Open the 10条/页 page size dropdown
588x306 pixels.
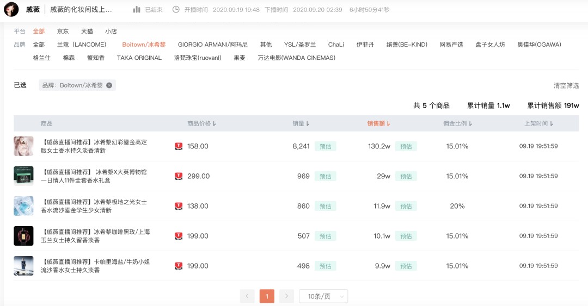coord(323,296)
